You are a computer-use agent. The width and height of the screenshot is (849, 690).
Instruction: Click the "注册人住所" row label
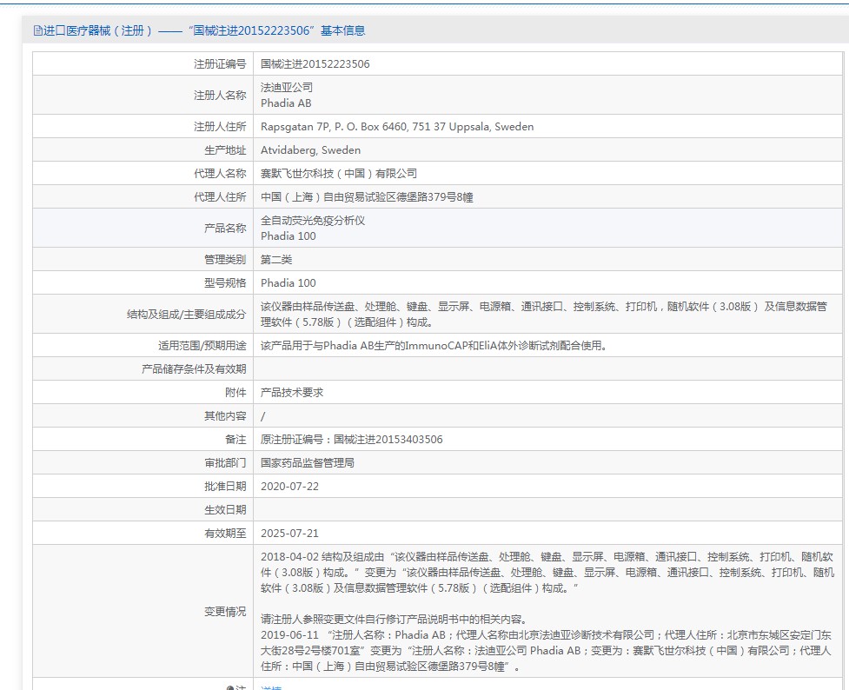pos(220,127)
